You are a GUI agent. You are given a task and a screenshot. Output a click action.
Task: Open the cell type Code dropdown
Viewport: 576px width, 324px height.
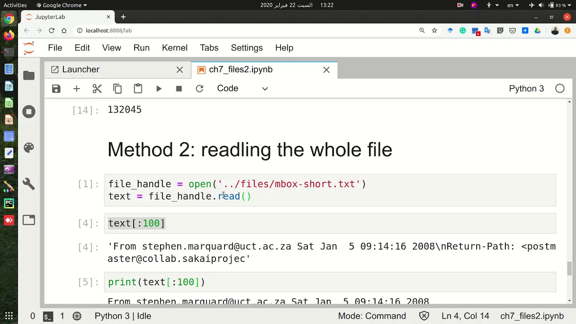[x=242, y=89]
